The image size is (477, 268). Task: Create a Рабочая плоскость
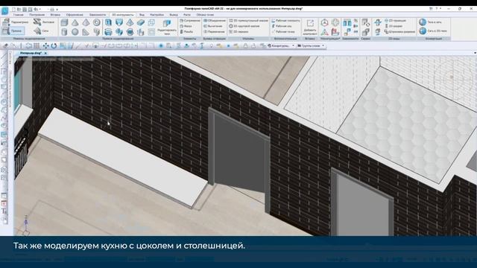coord(285,21)
